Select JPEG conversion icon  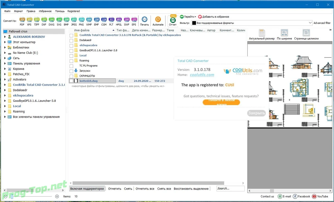click(x=74, y=20)
